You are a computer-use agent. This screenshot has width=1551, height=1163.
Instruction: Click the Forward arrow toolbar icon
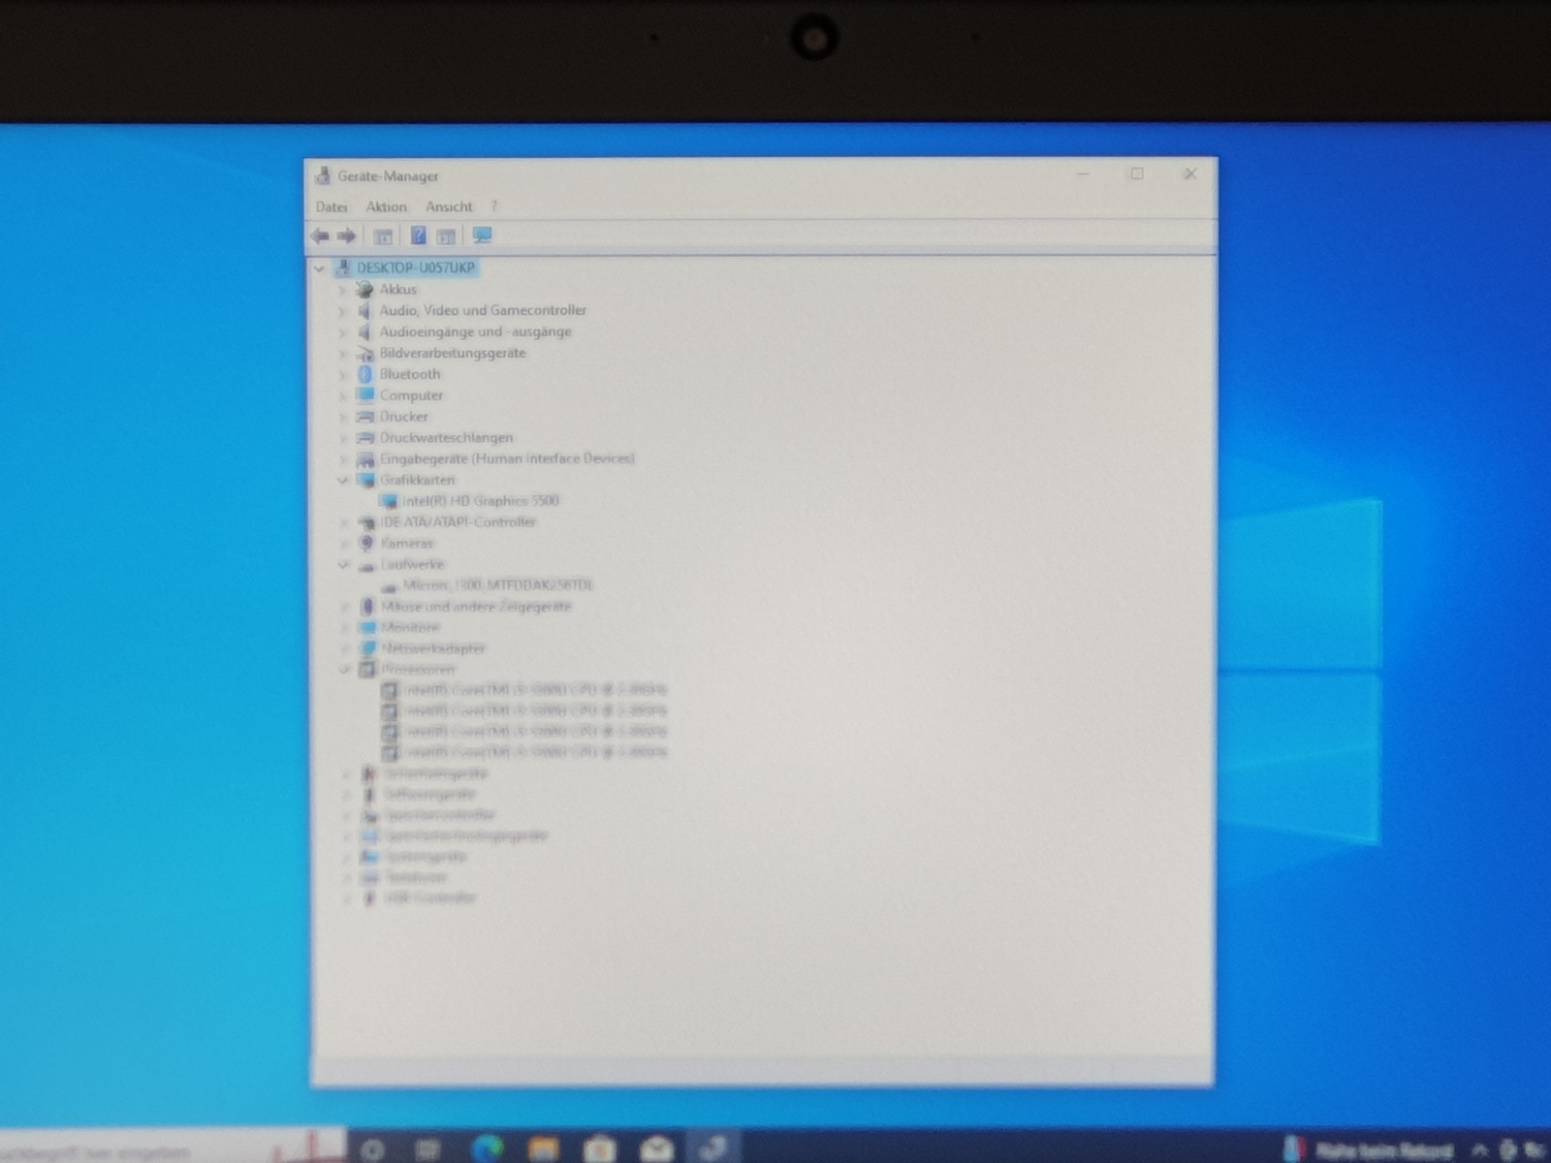coord(346,236)
